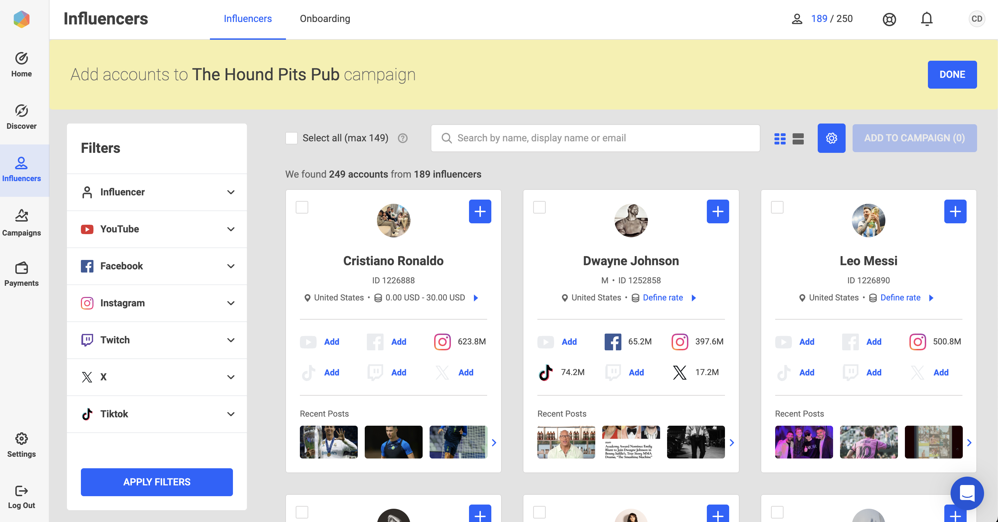This screenshot has height=522, width=998.
Task: Add TikTok account for Cristiano Ronaldo
Action: [x=332, y=372]
